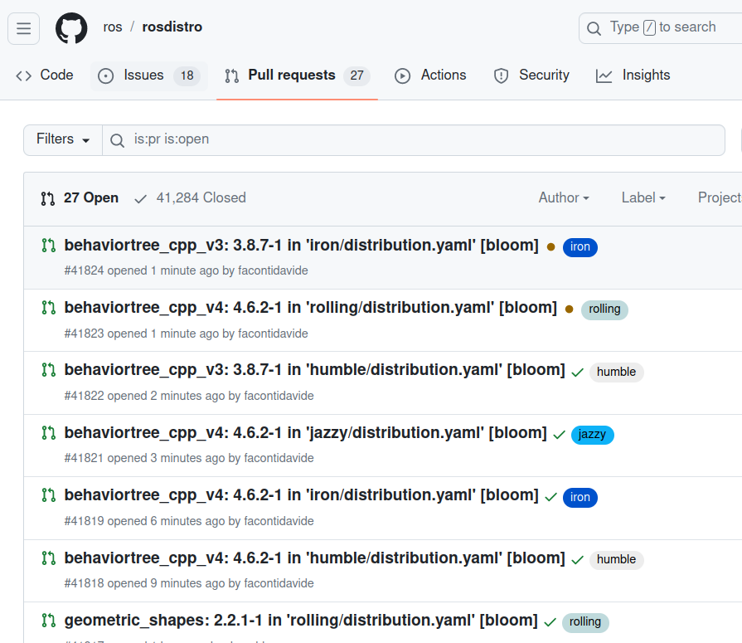Click the filter search magnifier icon

click(x=117, y=140)
